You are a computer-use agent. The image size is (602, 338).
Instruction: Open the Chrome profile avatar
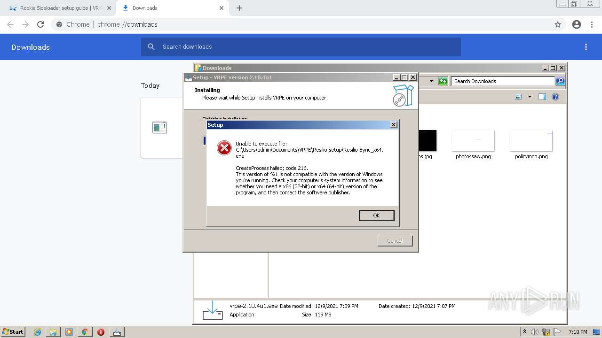[577, 24]
